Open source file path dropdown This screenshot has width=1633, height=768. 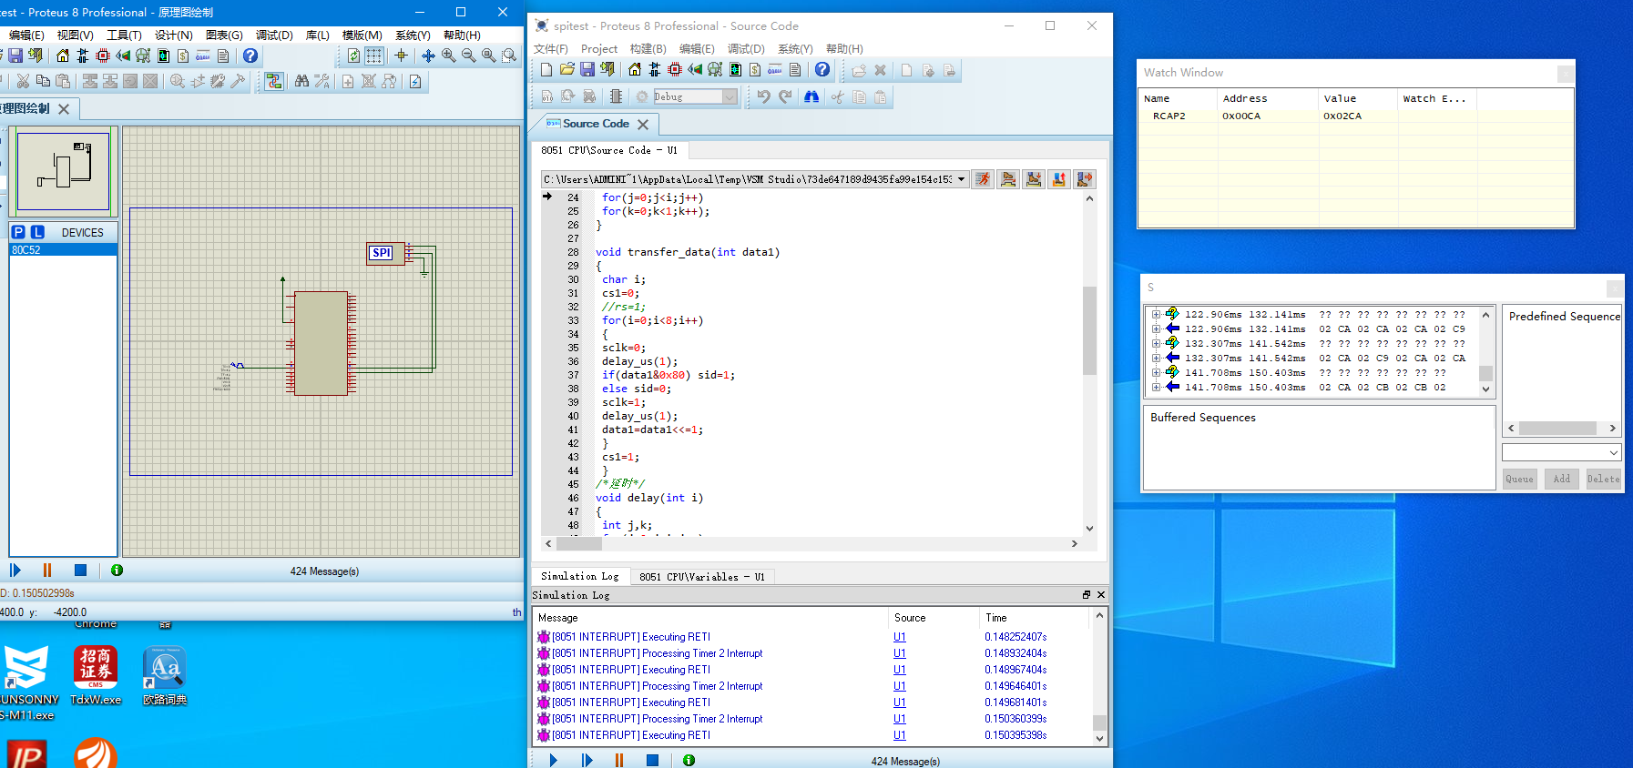(x=961, y=179)
